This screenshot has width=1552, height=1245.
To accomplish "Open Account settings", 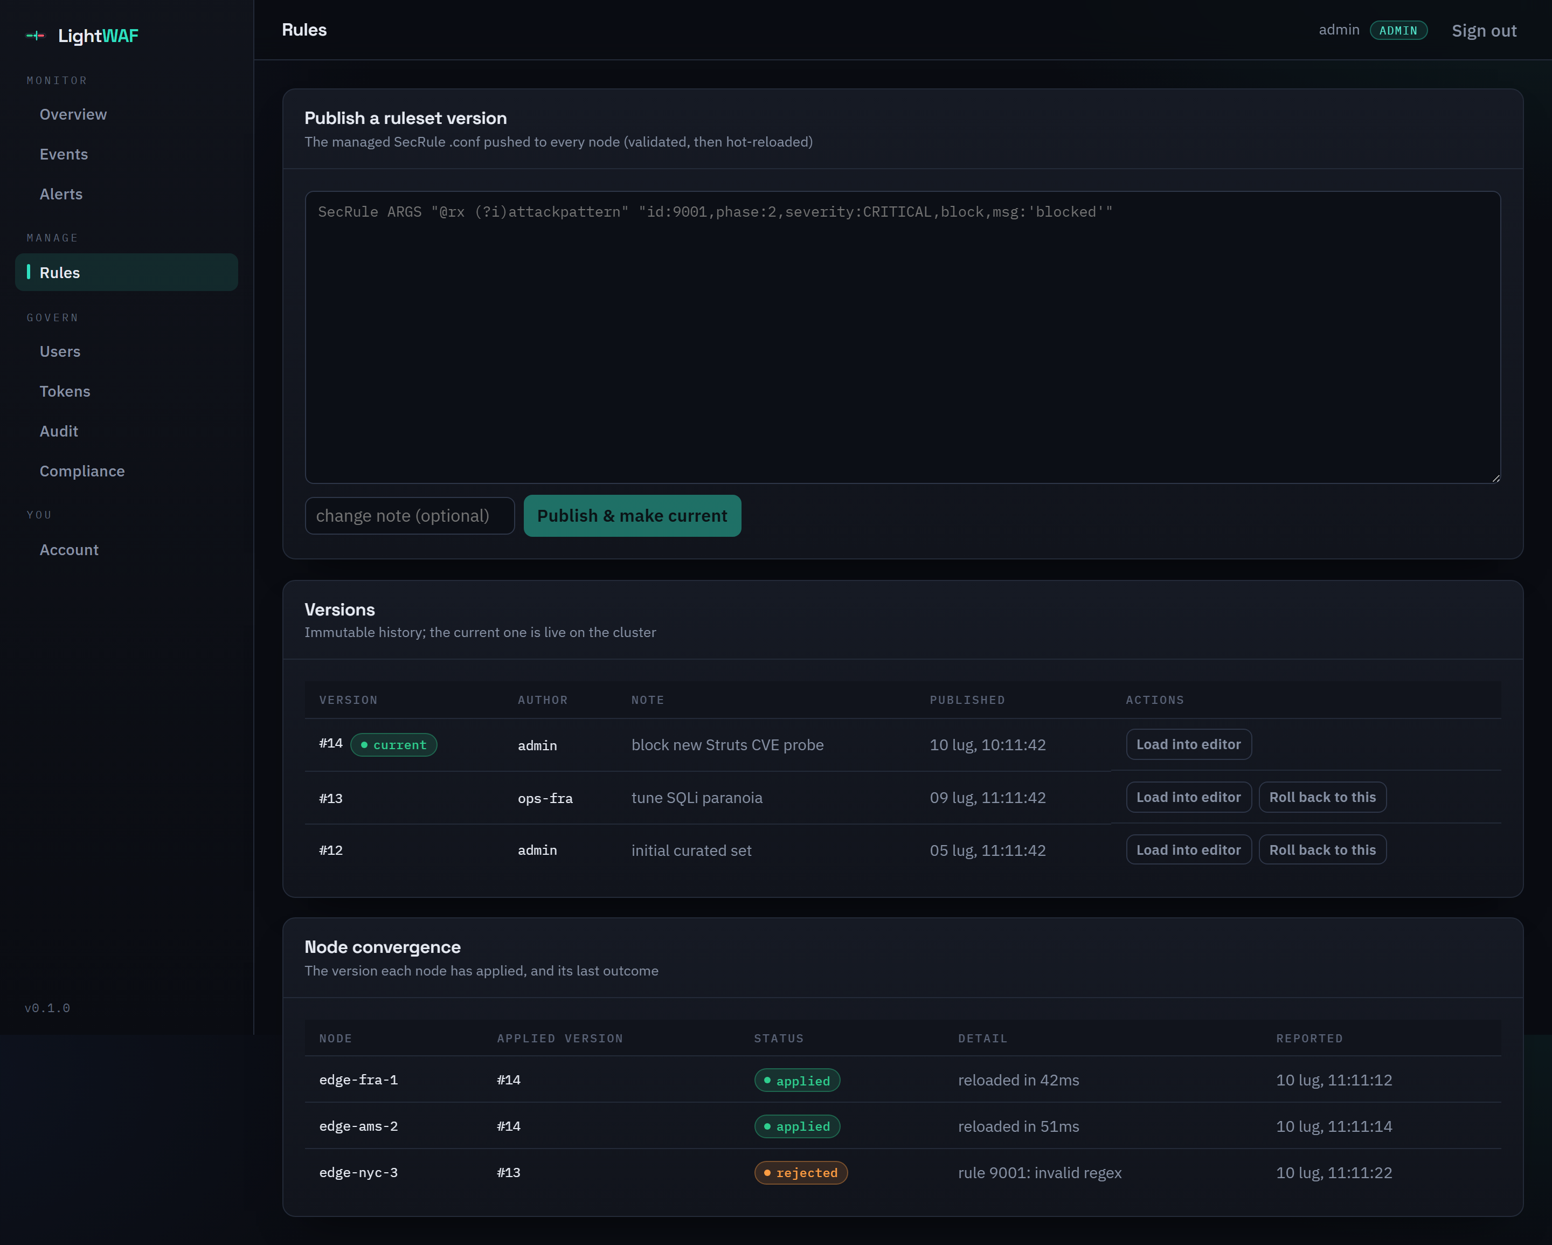I will pos(69,549).
